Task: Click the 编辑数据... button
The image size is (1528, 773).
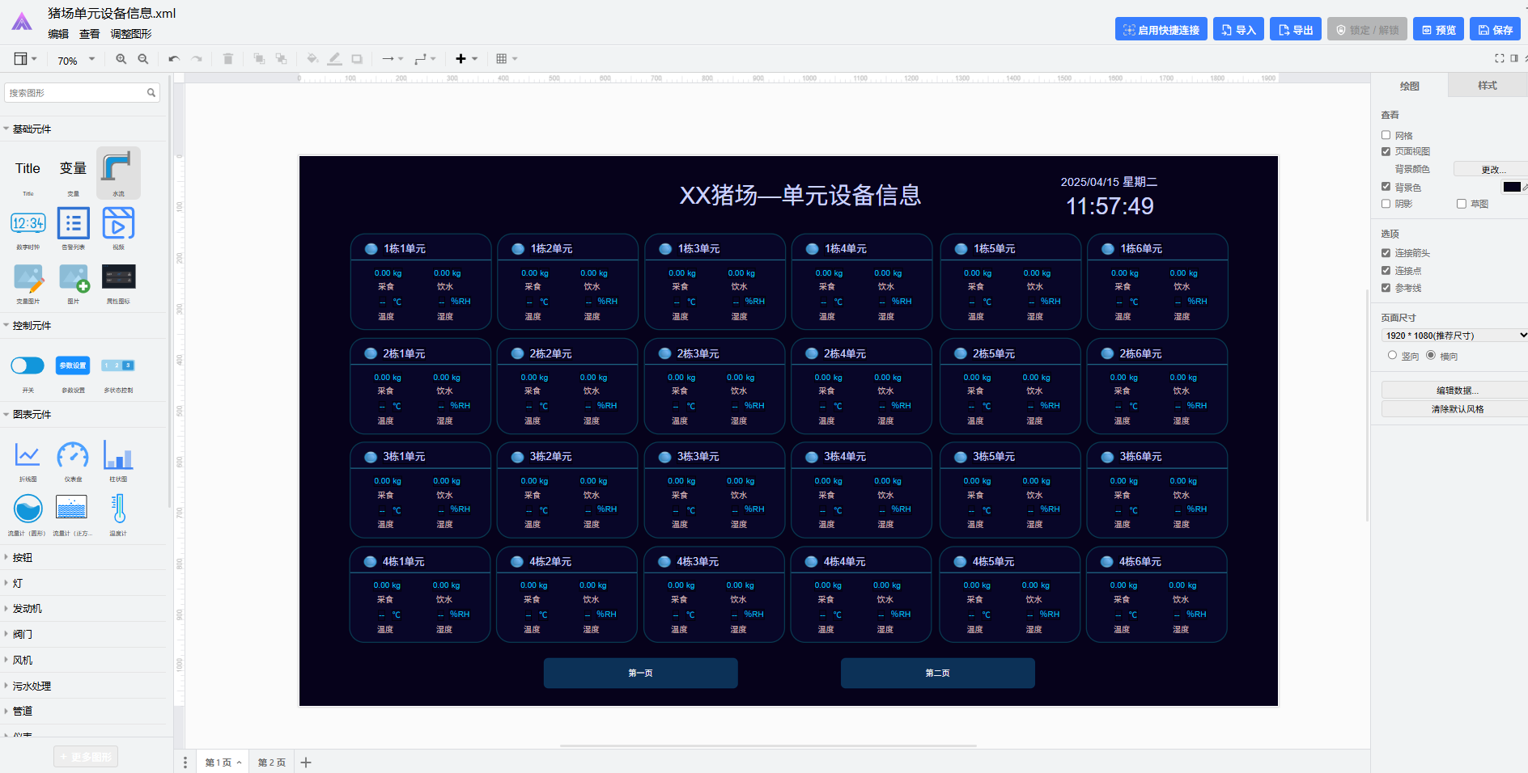Action: [x=1457, y=391]
